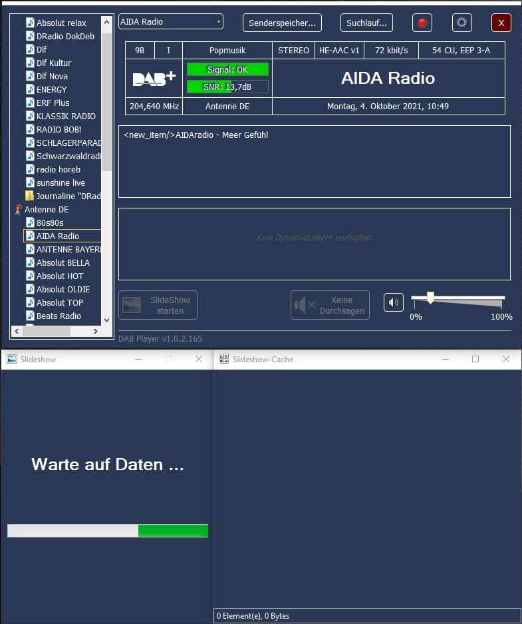The height and width of the screenshot is (624, 522).
Task: Click the music note icon of ENERGY
Action: (30, 89)
